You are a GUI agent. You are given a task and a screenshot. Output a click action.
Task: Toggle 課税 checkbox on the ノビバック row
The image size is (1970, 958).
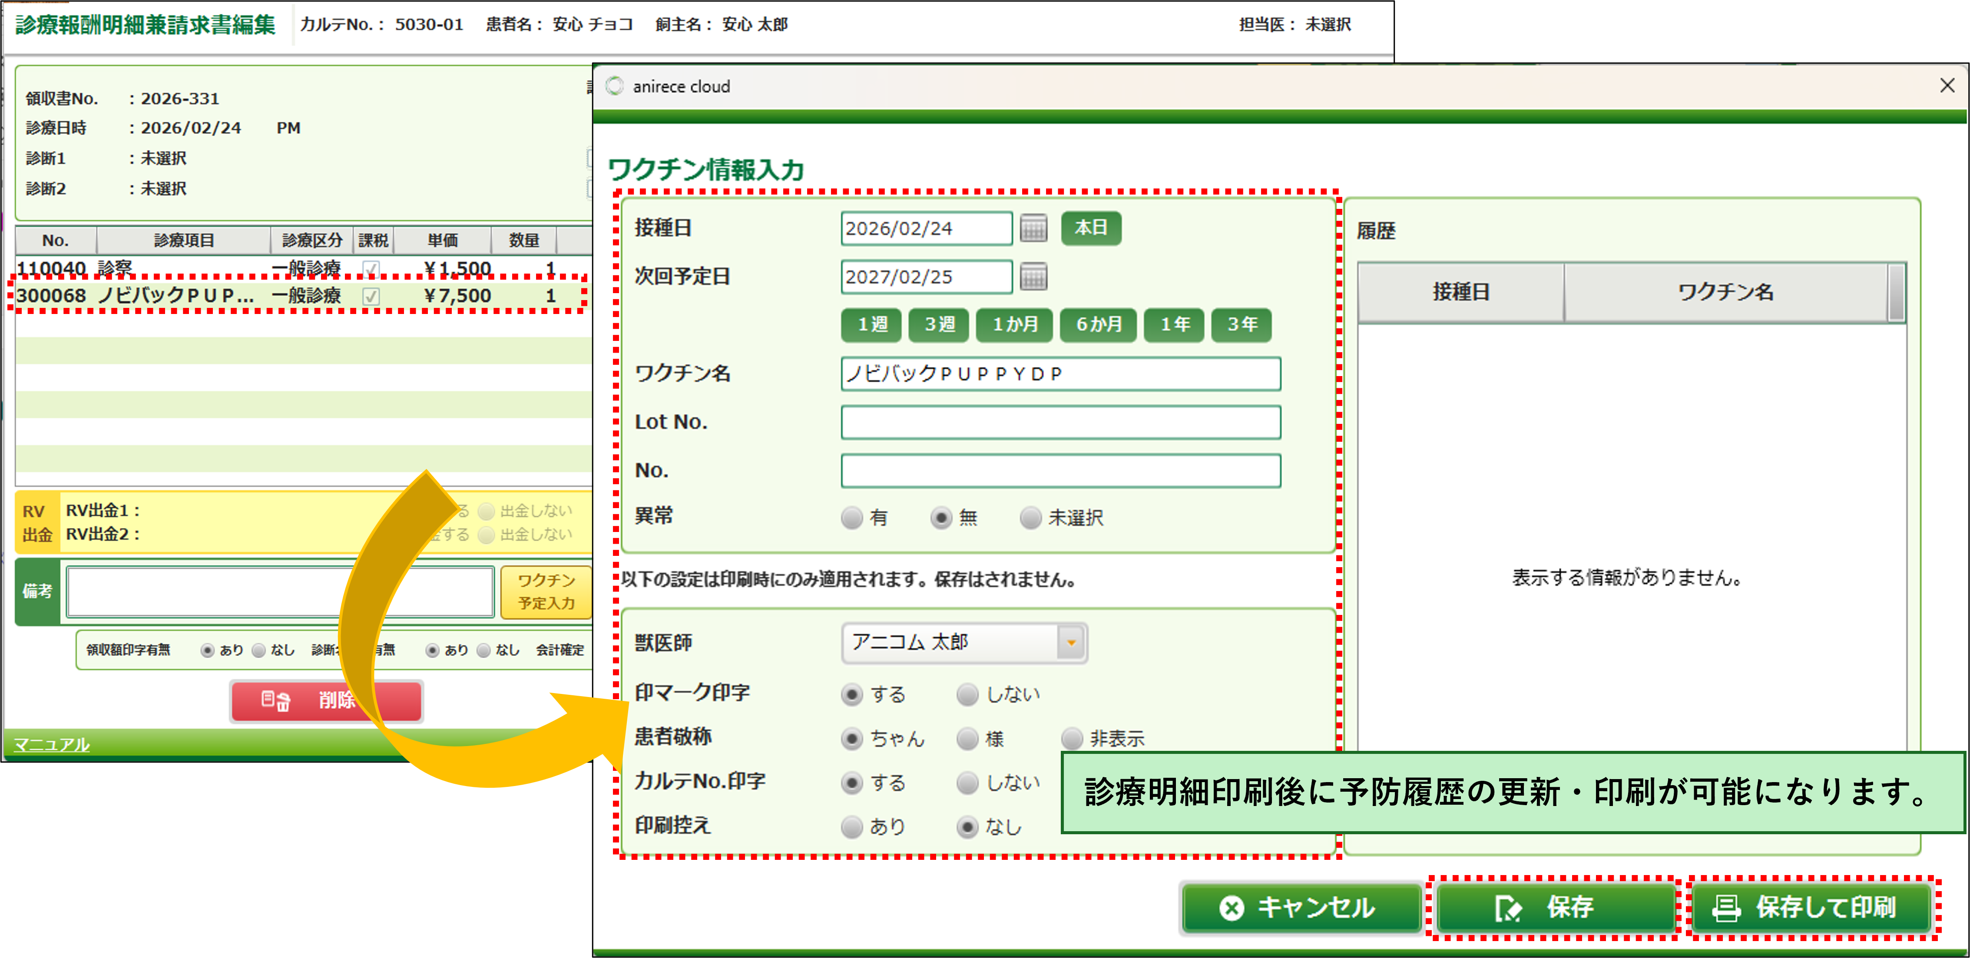point(371,296)
